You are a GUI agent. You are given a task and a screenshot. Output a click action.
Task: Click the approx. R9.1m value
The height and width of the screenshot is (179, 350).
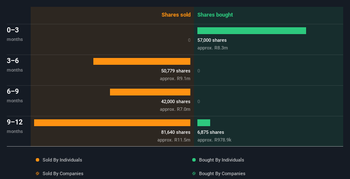click(175, 78)
